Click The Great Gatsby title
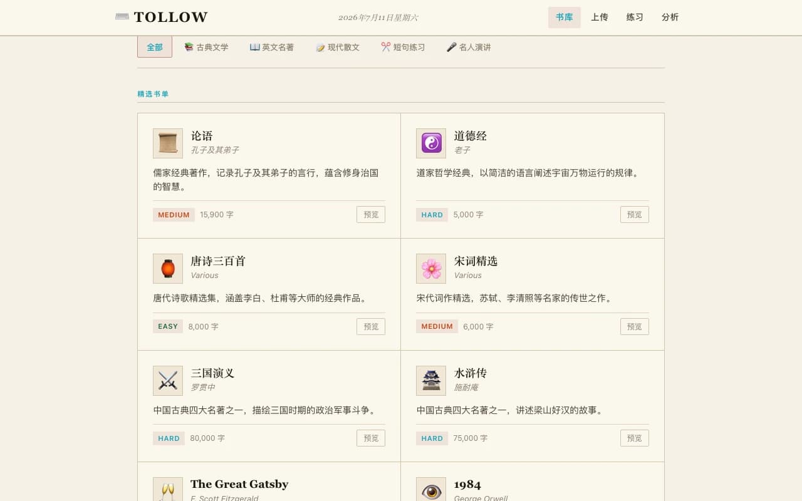Image resolution: width=802 pixels, height=501 pixels. point(239,484)
